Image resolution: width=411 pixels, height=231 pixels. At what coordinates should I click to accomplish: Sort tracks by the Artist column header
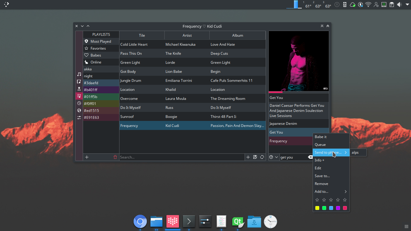click(187, 35)
